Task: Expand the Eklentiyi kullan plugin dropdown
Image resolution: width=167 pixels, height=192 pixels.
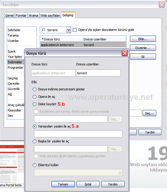Action: coord(120,172)
